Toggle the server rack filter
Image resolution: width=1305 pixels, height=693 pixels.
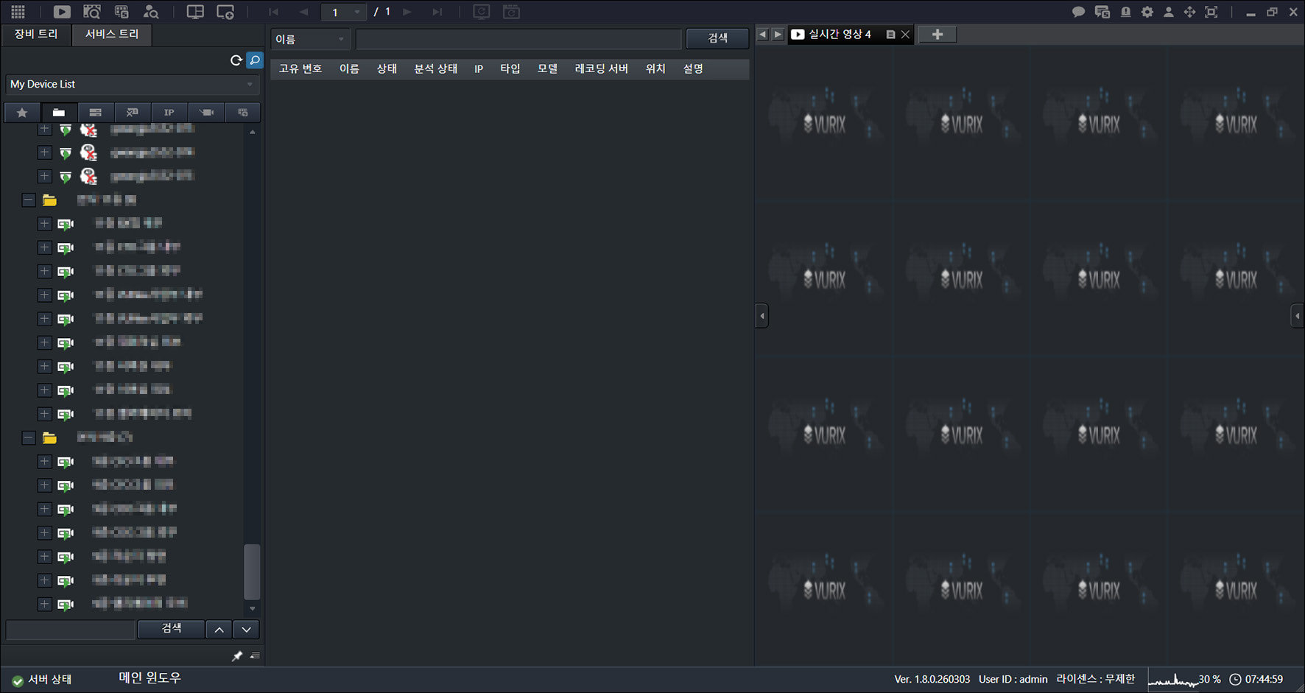pyautogui.click(x=96, y=113)
